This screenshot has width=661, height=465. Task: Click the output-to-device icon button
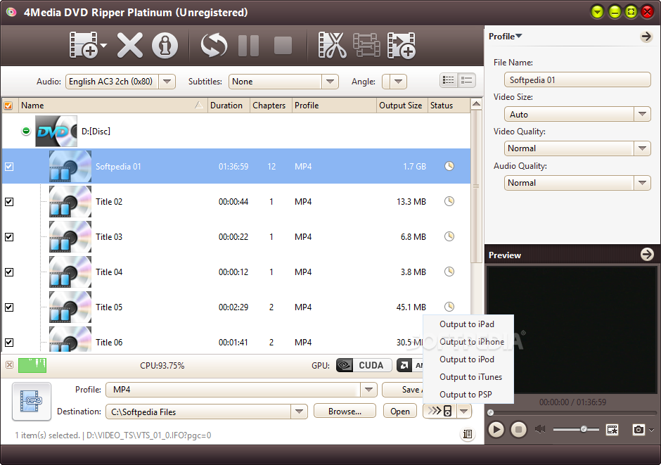click(x=439, y=411)
